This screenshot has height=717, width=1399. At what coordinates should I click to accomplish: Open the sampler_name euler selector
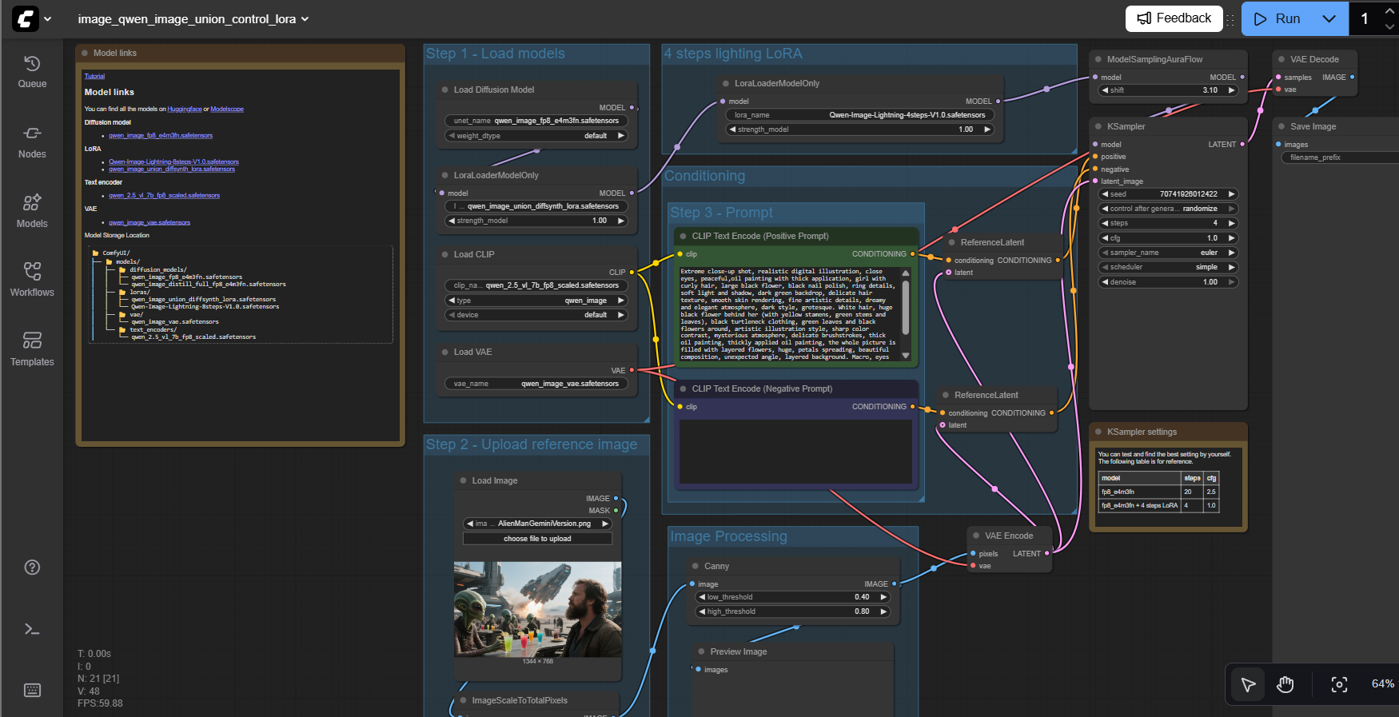tap(1168, 253)
